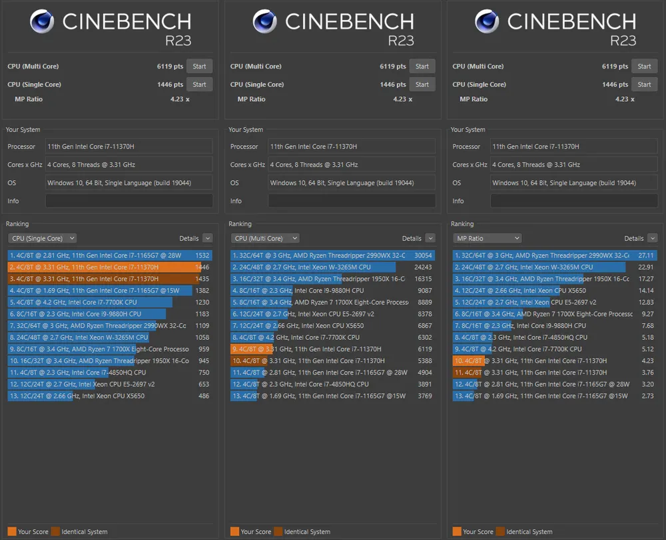Viewport: 666px width, 540px height.
Task: Start the CPU (Single Core) test in left panel
Action: pyautogui.click(x=200, y=84)
